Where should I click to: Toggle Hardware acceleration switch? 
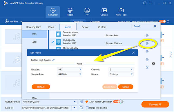(162, 21)
